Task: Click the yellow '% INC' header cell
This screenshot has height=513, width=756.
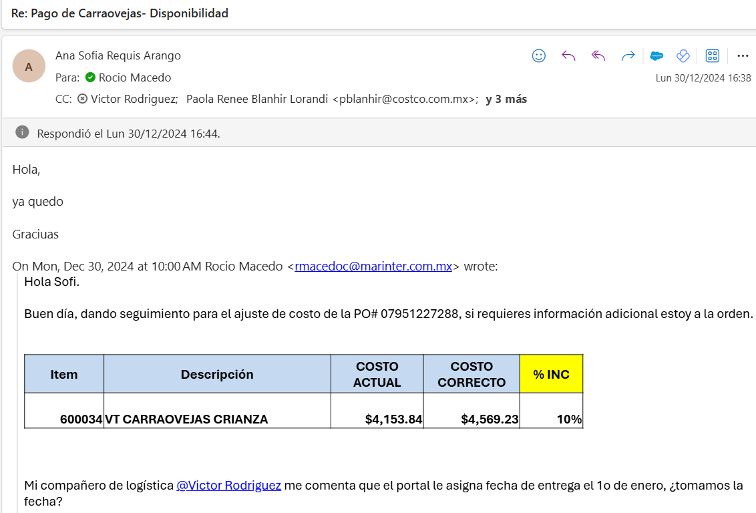Action: [x=551, y=374]
